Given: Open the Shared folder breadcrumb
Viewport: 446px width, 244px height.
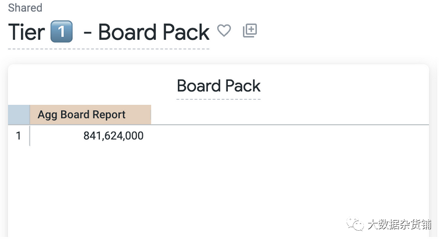Looking at the screenshot, I should pos(25,8).
